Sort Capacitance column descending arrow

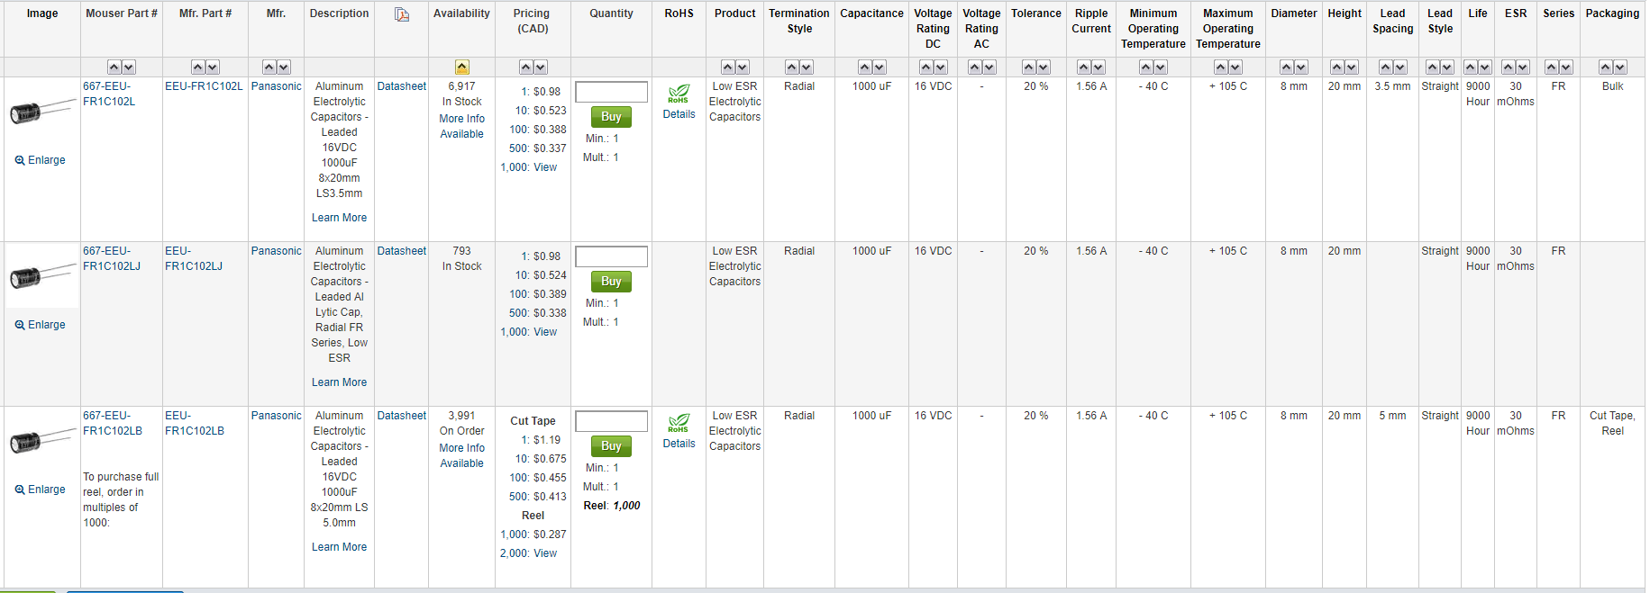coord(880,67)
